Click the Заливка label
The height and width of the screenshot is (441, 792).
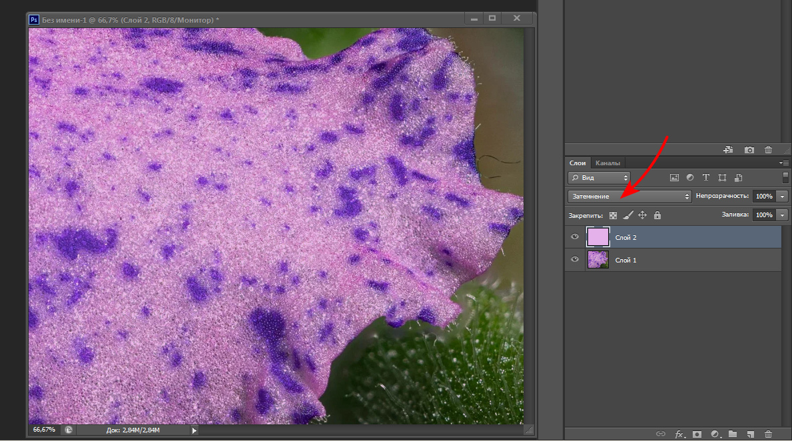point(735,215)
